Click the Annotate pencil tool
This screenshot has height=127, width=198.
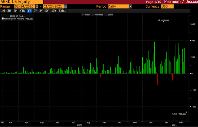point(97,15)
